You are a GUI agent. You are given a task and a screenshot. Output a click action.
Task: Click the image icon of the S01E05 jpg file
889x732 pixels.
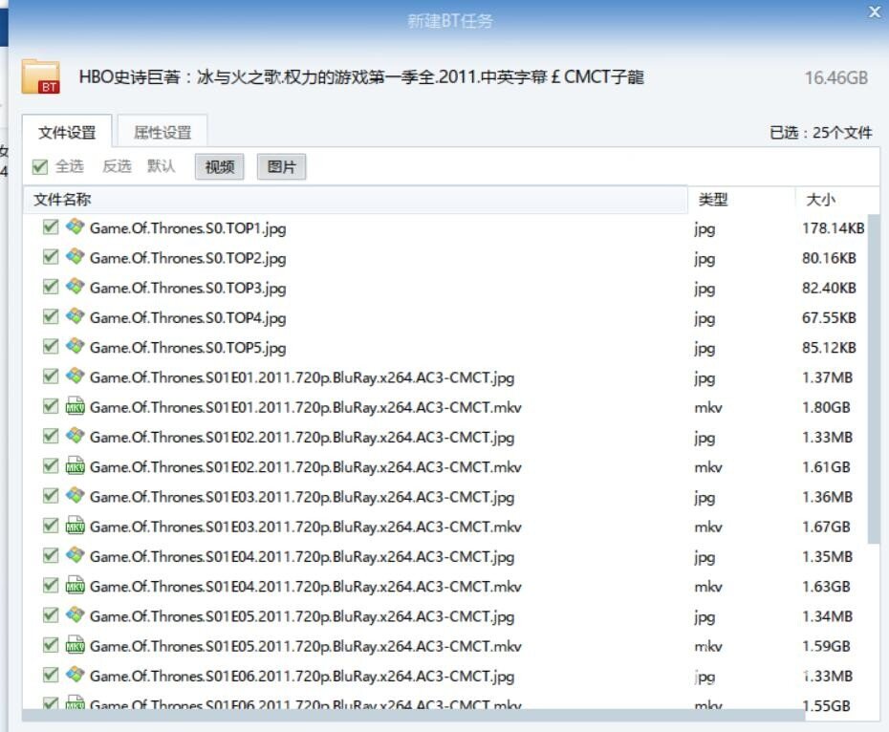(x=75, y=615)
